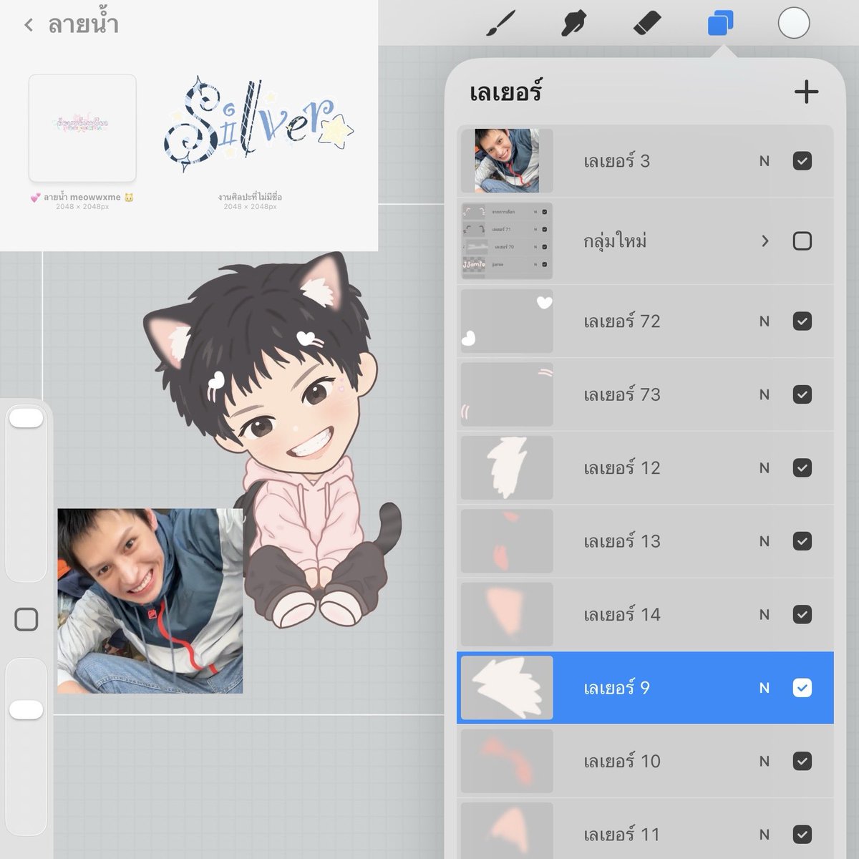This screenshot has width=859, height=859.
Task: Tap เลเยอร์ 12 thumbnail
Action: 507,468
